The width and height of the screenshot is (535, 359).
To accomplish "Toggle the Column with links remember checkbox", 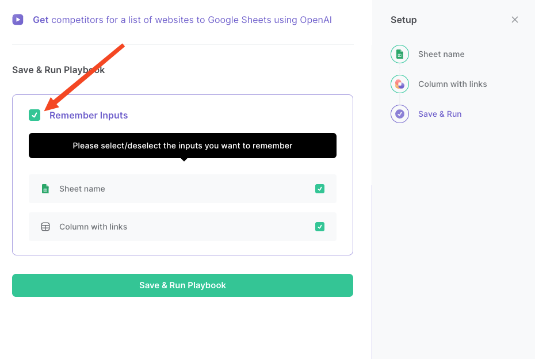I will [320, 227].
